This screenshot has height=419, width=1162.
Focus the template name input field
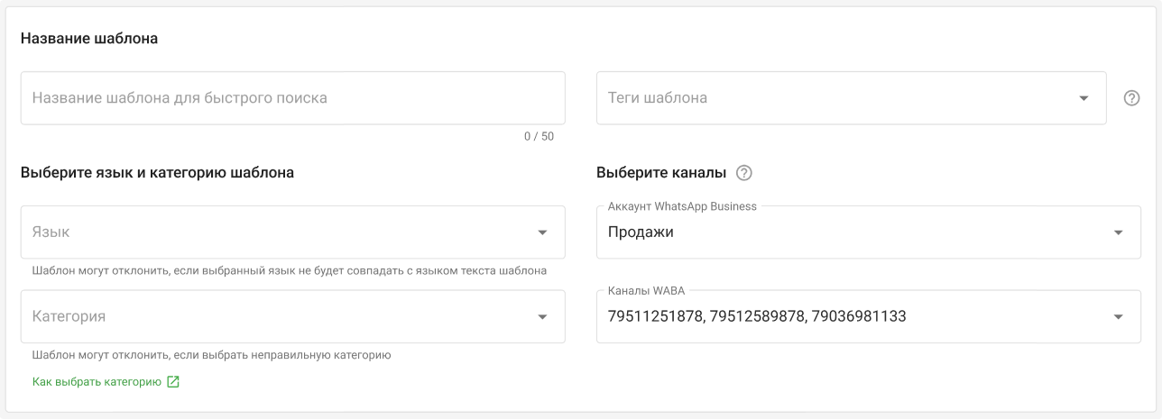point(292,98)
